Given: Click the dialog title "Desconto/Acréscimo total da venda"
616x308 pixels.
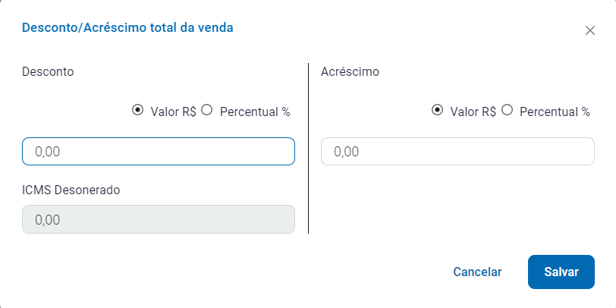Looking at the screenshot, I should [127, 28].
